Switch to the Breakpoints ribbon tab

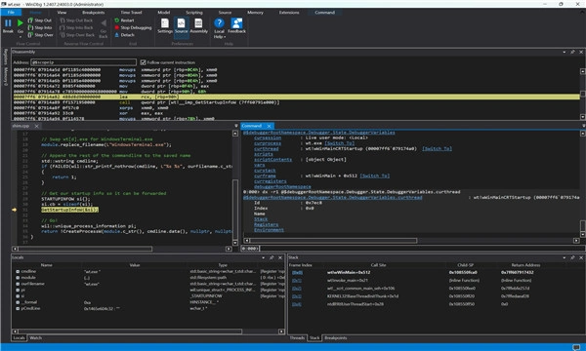tap(94, 13)
